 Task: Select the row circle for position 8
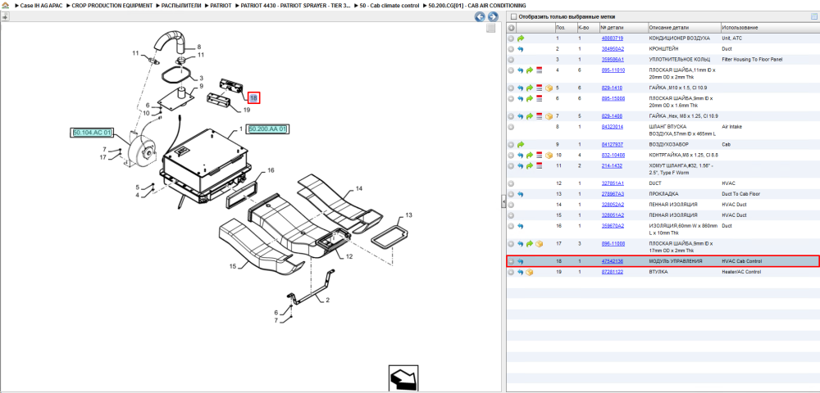[512, 126]
